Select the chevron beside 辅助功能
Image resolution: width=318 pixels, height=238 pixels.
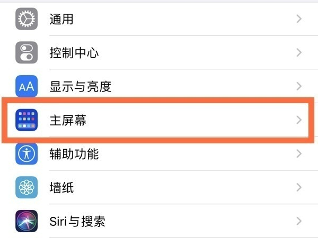299,154
